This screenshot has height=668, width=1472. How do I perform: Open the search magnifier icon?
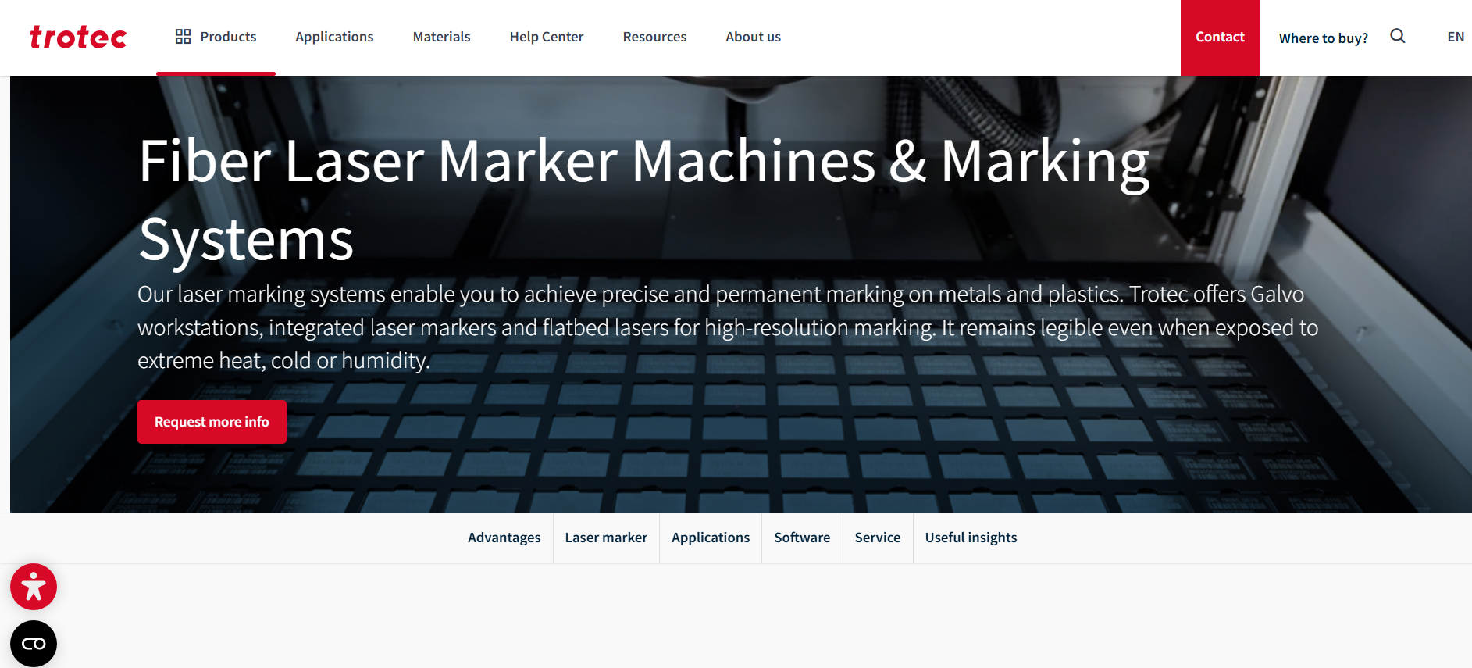coord(1398,36)
